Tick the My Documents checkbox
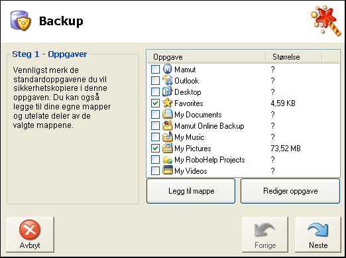The height and width of the screenshot is (258, 346). [x=155, y=115]
